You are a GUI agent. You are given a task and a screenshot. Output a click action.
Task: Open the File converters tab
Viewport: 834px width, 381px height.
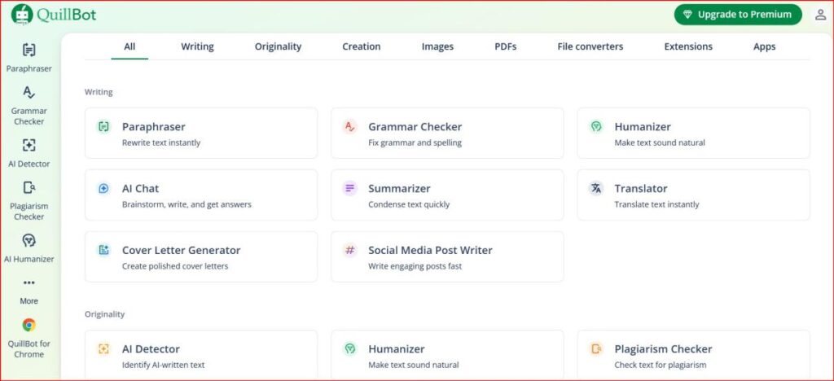pos(590,46)
